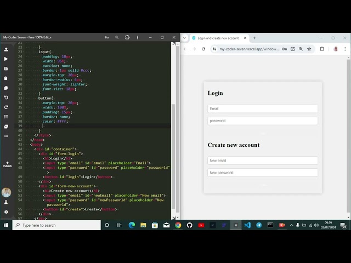Viewport: 351px width, 263px height.
Task: Open editor settings gear icon
Action: (x=6, y=212)
